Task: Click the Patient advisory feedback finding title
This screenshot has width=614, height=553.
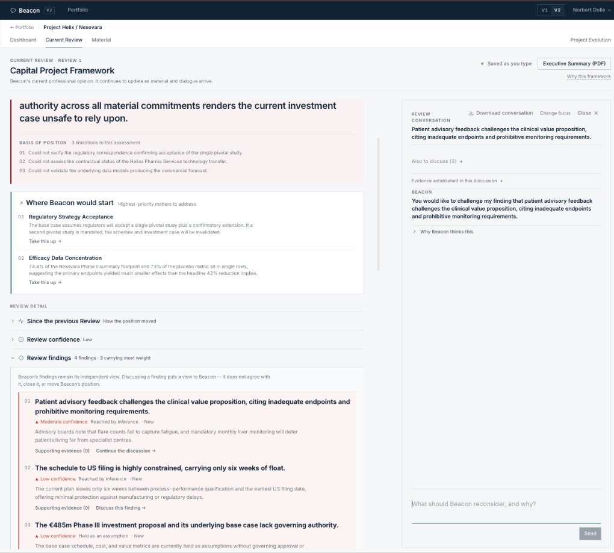Action: click(192, 407)
